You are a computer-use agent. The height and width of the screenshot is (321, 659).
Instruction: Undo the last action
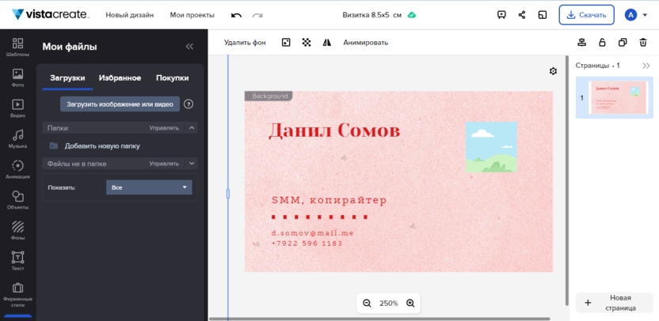(x=237, y=15)
